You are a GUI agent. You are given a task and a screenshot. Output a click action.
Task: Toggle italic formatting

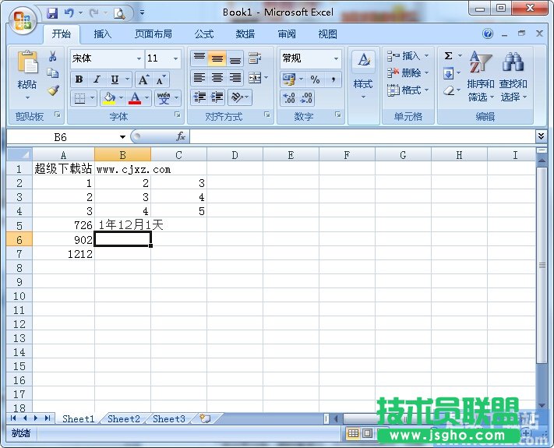[97, 79]
